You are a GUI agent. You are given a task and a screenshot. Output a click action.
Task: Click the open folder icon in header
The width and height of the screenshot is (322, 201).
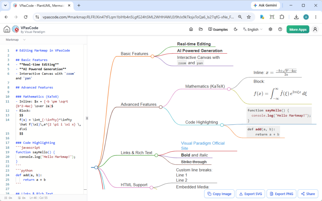pos(201,29)
